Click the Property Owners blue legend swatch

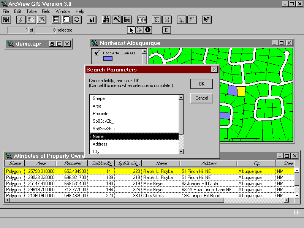click(108, 59)
